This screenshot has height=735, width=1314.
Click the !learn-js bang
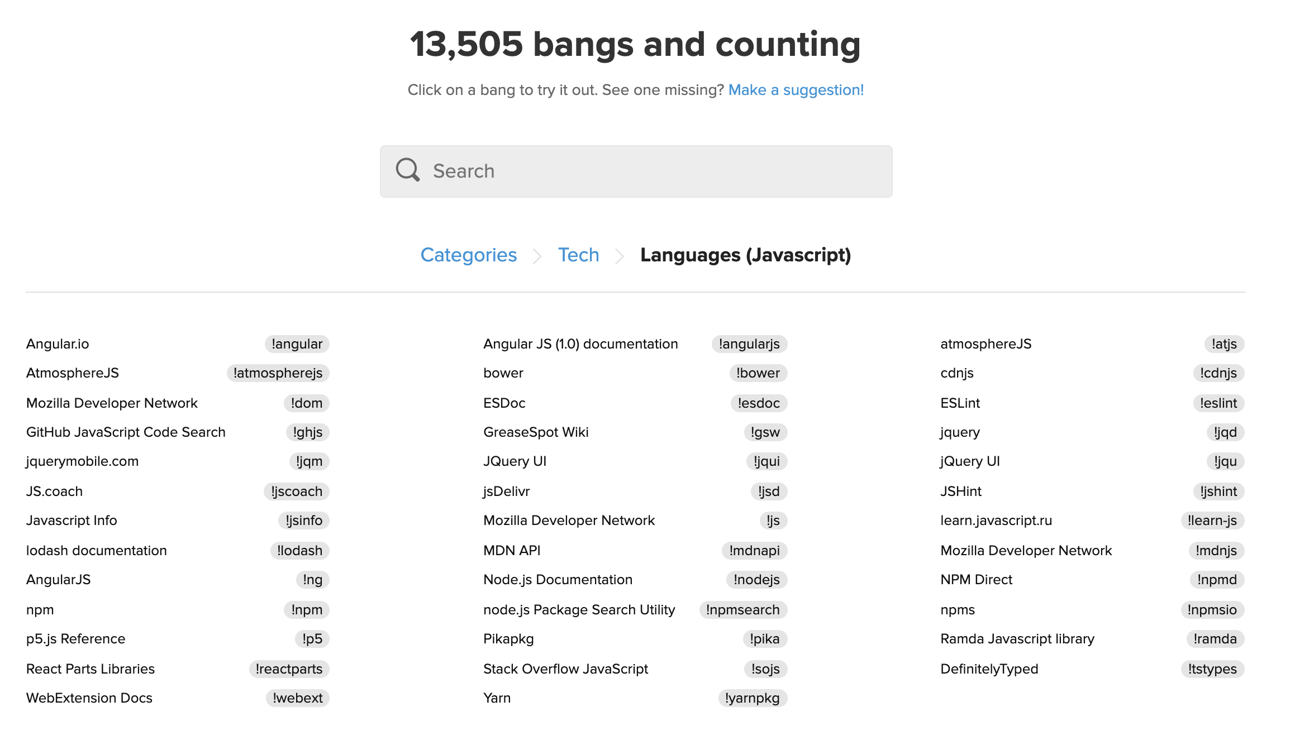1212,521
